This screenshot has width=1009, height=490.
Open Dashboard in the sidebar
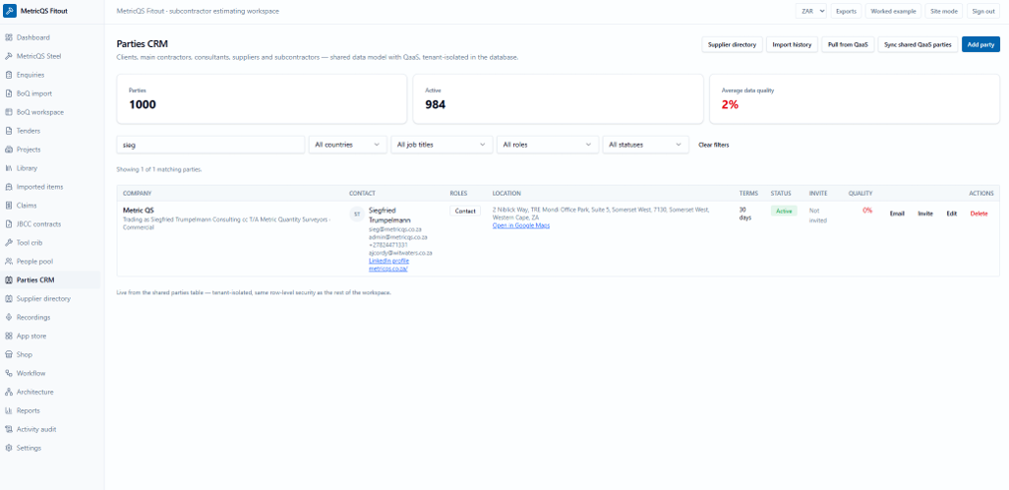click(x=50, y=37)
